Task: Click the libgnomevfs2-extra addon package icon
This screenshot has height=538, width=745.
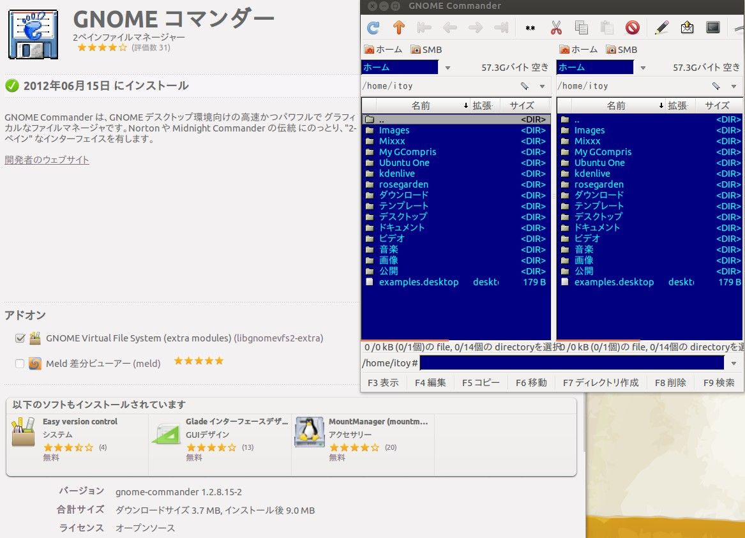Action: (35, 338)
